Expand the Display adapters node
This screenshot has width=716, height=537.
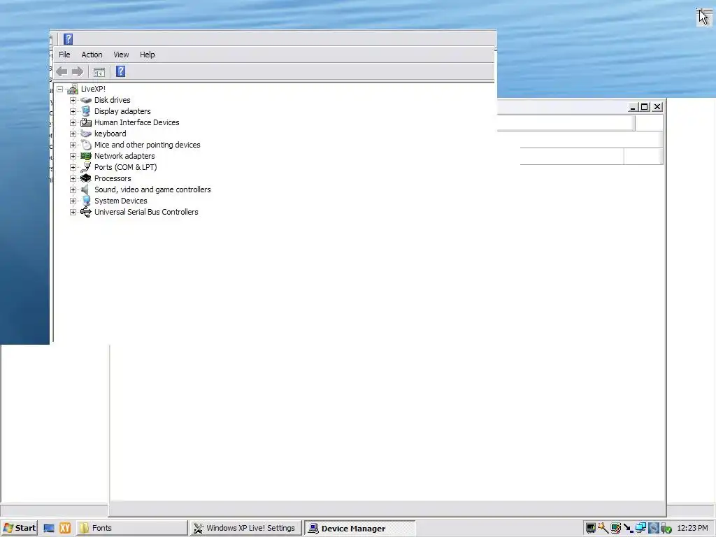(73, 111)
